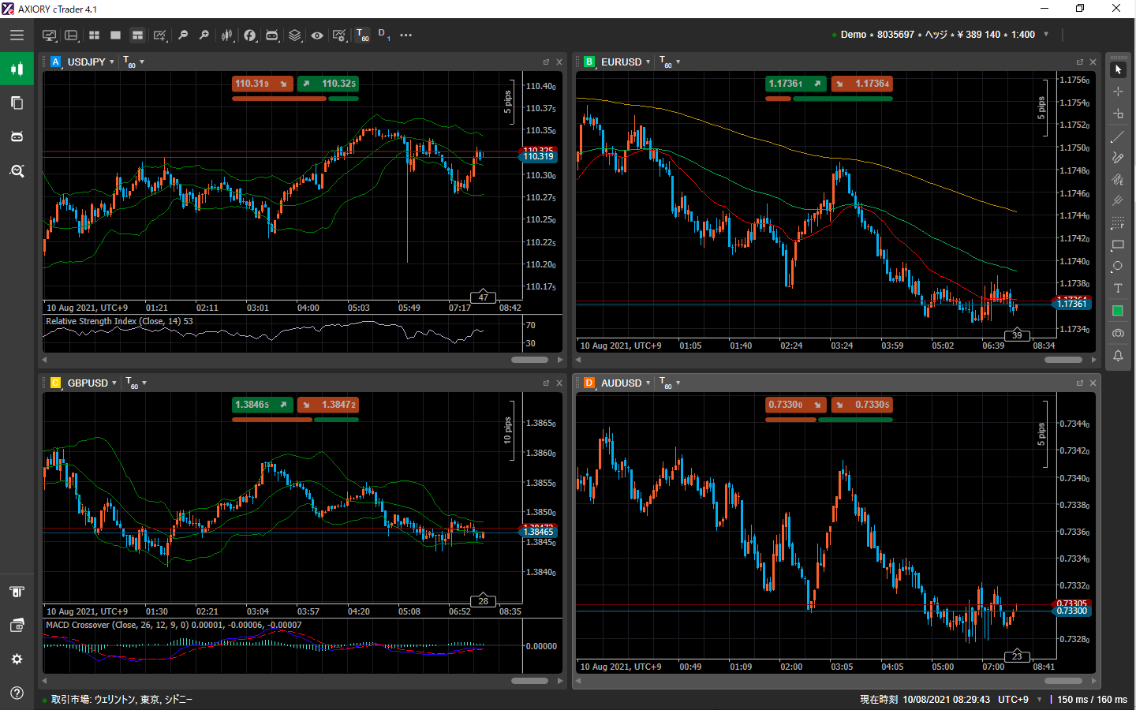Open new chart toolbar icon

(x=49, y=35)
